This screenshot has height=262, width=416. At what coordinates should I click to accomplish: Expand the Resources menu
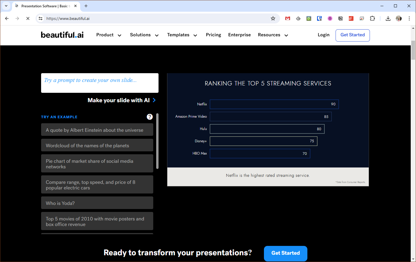tap(273, 35)
